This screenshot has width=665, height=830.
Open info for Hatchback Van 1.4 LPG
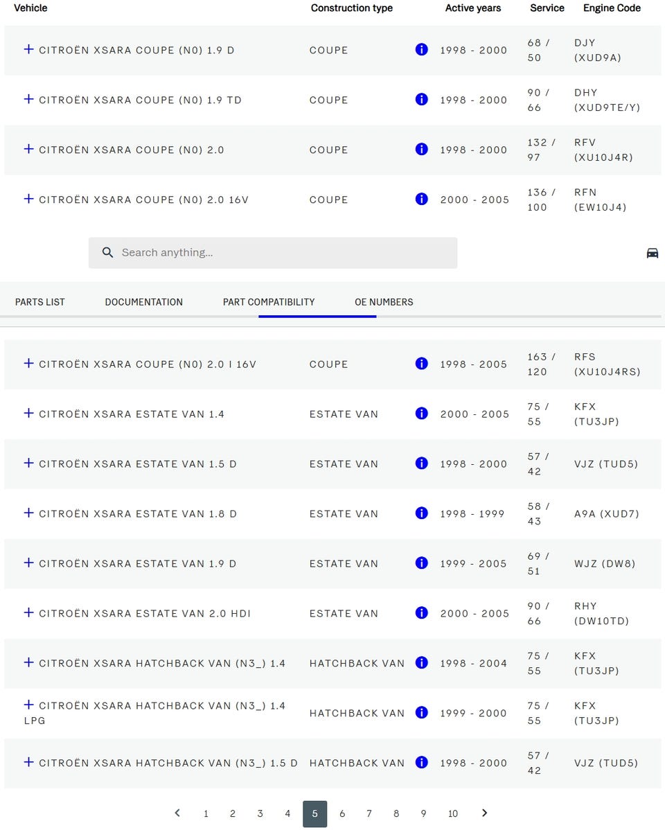421,712
